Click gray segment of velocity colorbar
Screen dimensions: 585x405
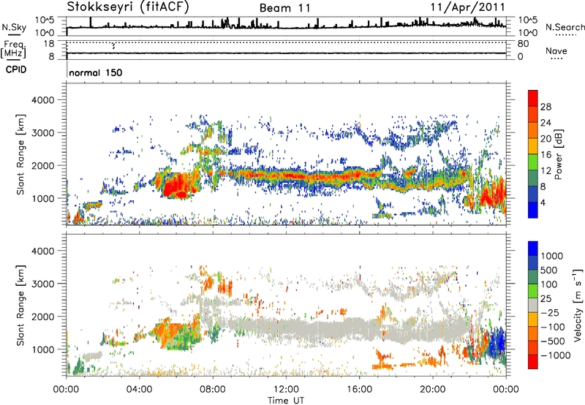coord(533,305)
